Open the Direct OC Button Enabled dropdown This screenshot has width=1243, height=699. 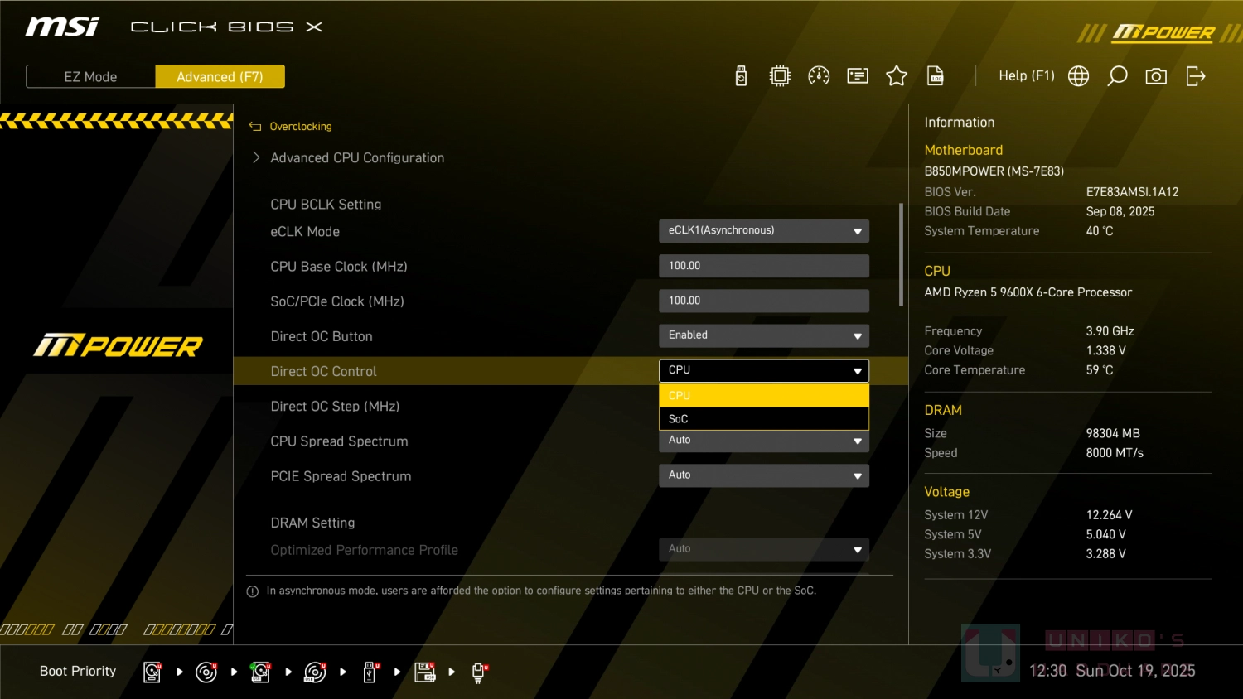(763, 335)
